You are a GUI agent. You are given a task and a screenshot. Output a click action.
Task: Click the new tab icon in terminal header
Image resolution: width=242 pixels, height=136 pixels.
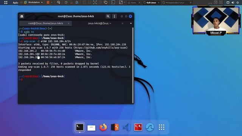click(22, 16)
